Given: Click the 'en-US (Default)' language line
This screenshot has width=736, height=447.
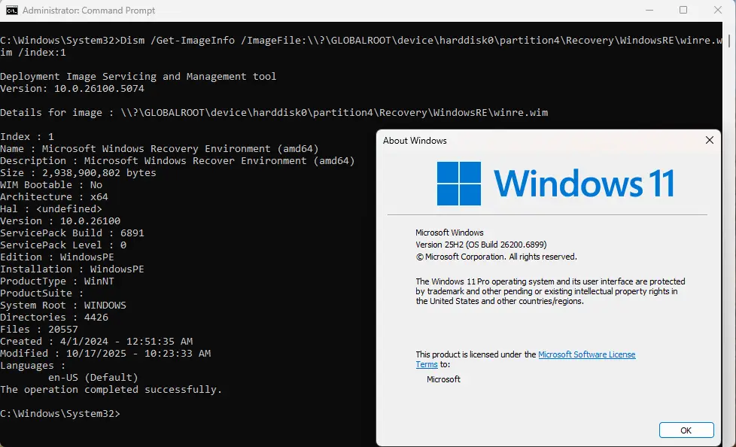Looking at the screenshot, I should tap(93, 378).
